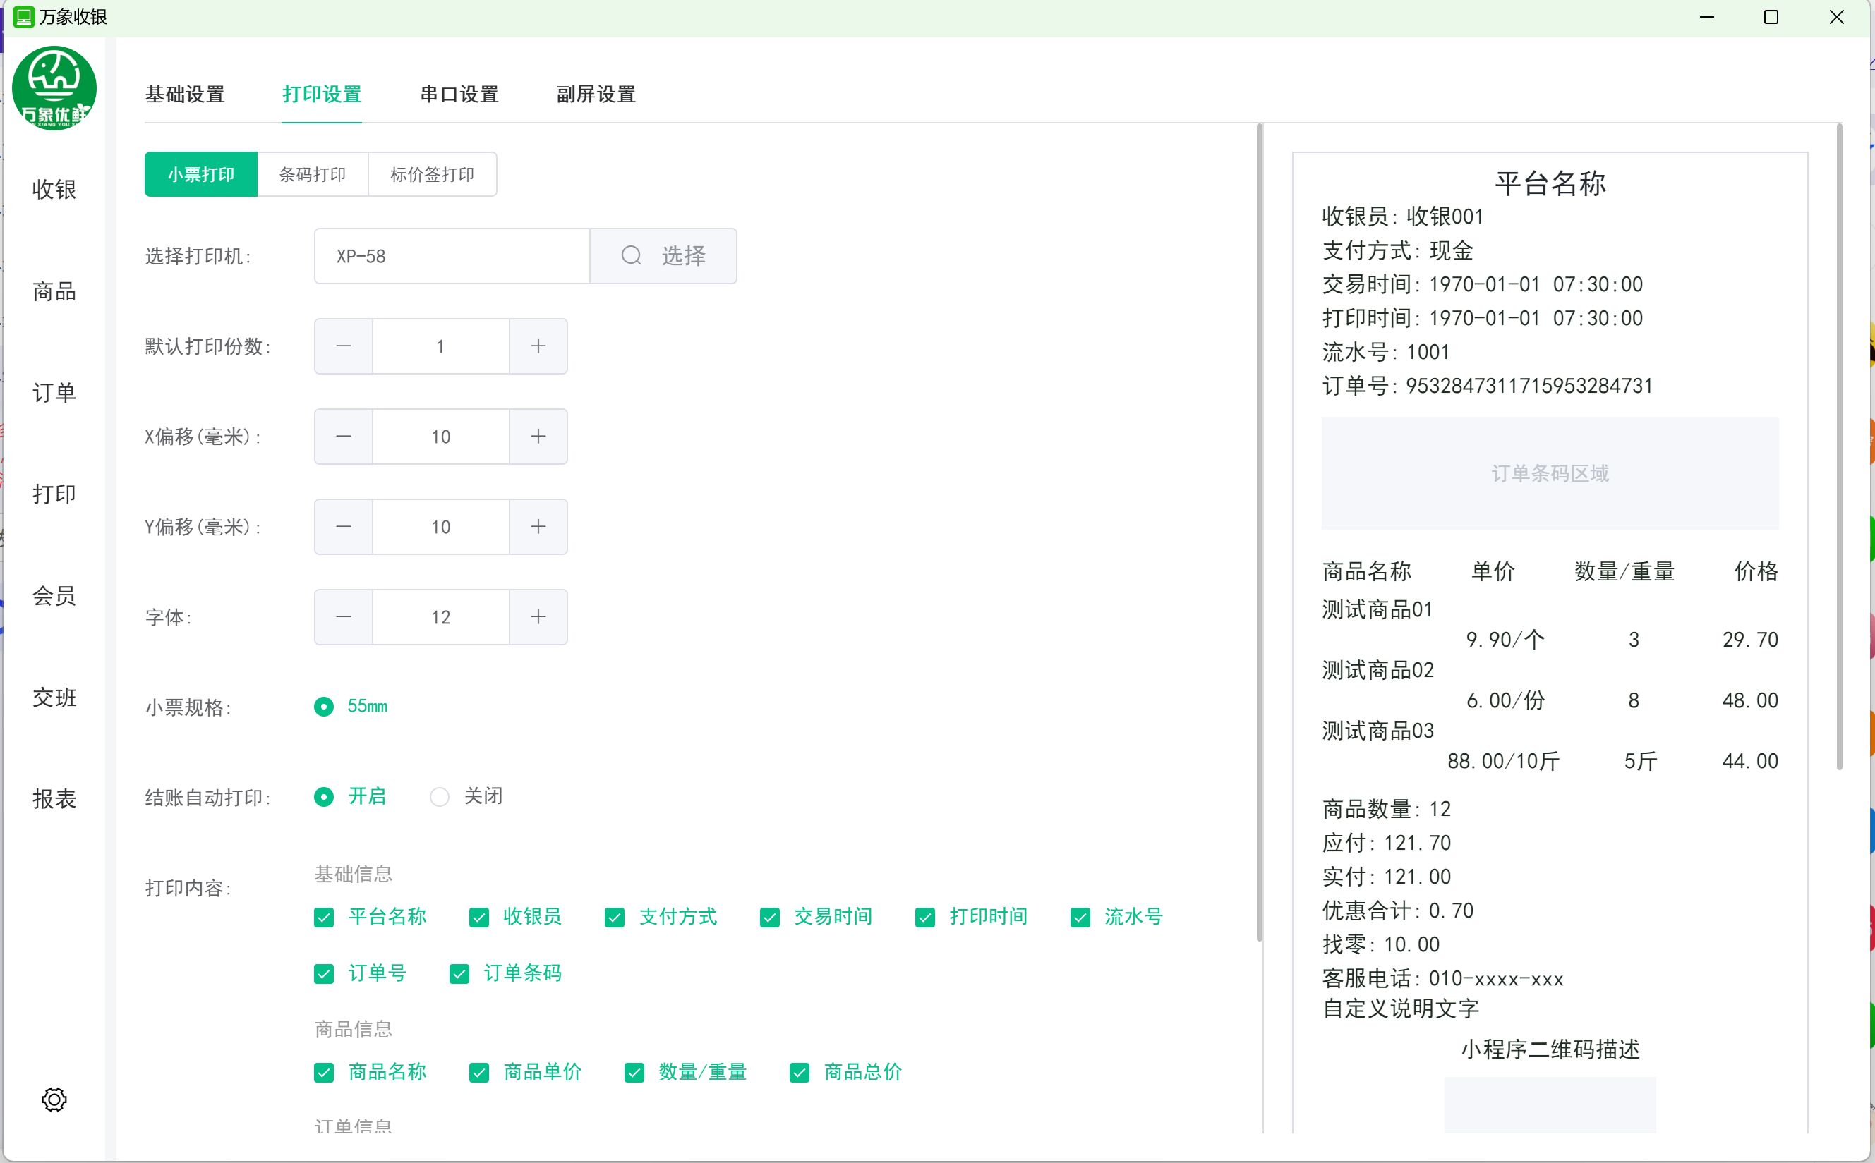
Task: Switch to 标价签打印 sub-tab
Action: 432,175
